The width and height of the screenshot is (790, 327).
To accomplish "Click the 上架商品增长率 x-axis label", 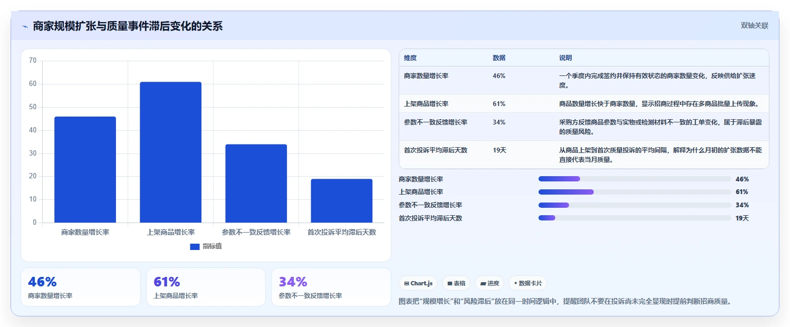I will click(170, 232).
